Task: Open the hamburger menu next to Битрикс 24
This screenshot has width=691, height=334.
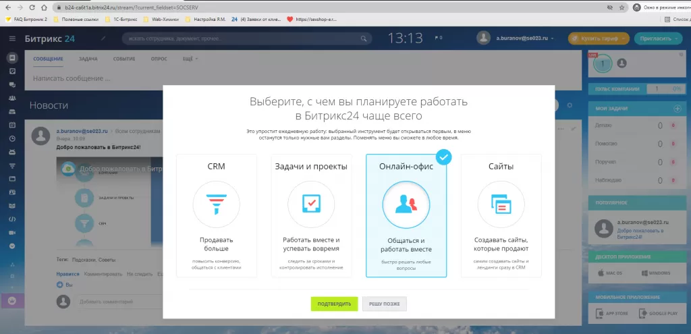Action: pos(12,38)
